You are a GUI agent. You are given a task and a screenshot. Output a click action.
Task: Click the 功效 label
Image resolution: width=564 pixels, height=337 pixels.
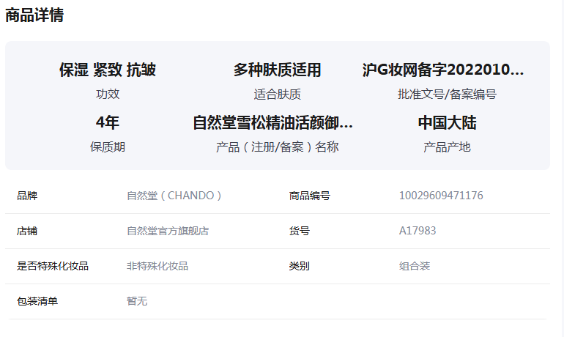pos(107,95)
